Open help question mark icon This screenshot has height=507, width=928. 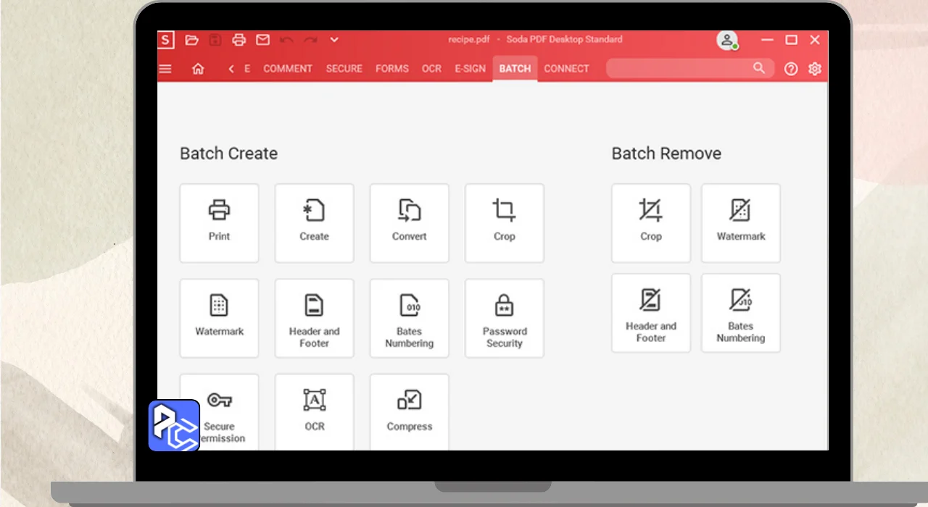pyautogui.click(x=791, y=69)
